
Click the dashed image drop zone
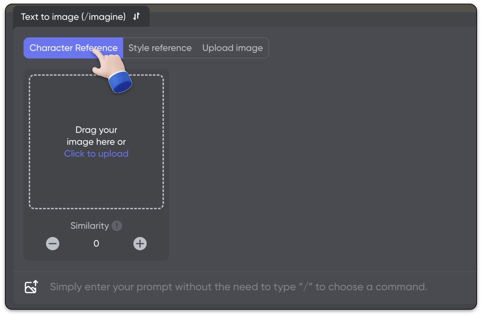coord(96,141)
